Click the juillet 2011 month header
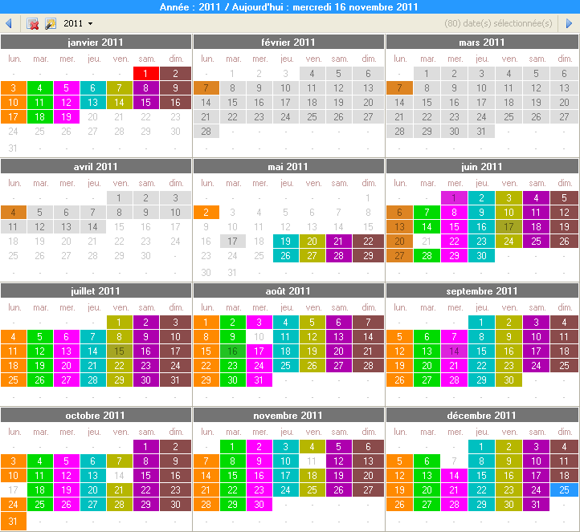The height and width of the screenshot is (532, 580). click(96, 291)
